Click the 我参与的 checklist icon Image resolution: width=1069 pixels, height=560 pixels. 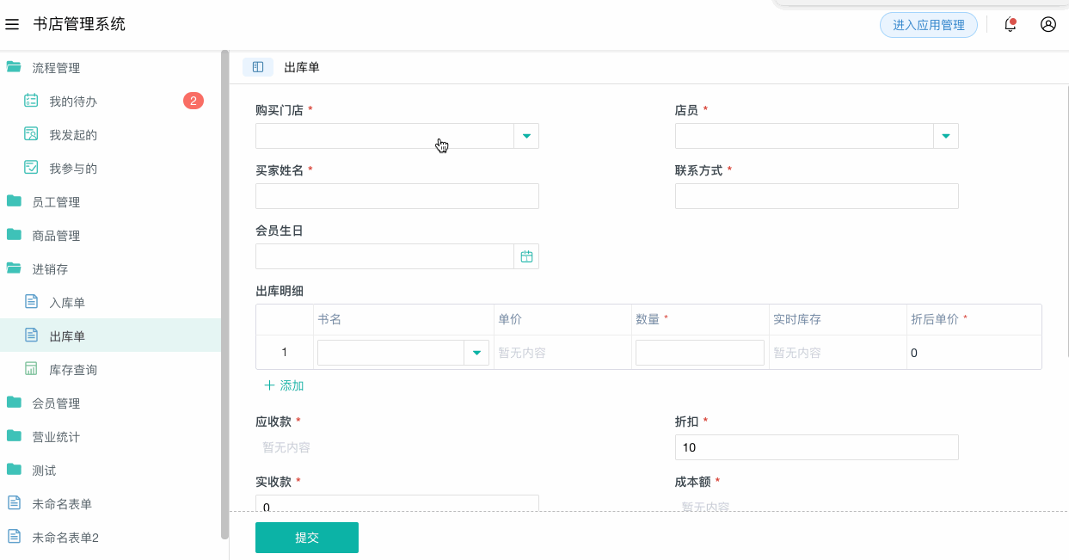pyautogui.click(x=29, y=168)
